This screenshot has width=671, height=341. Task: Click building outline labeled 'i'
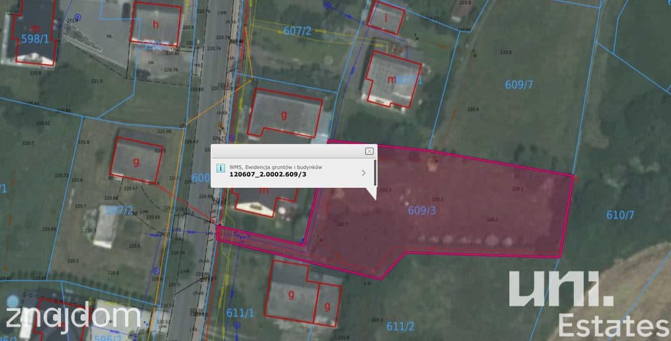pos(387,18)
